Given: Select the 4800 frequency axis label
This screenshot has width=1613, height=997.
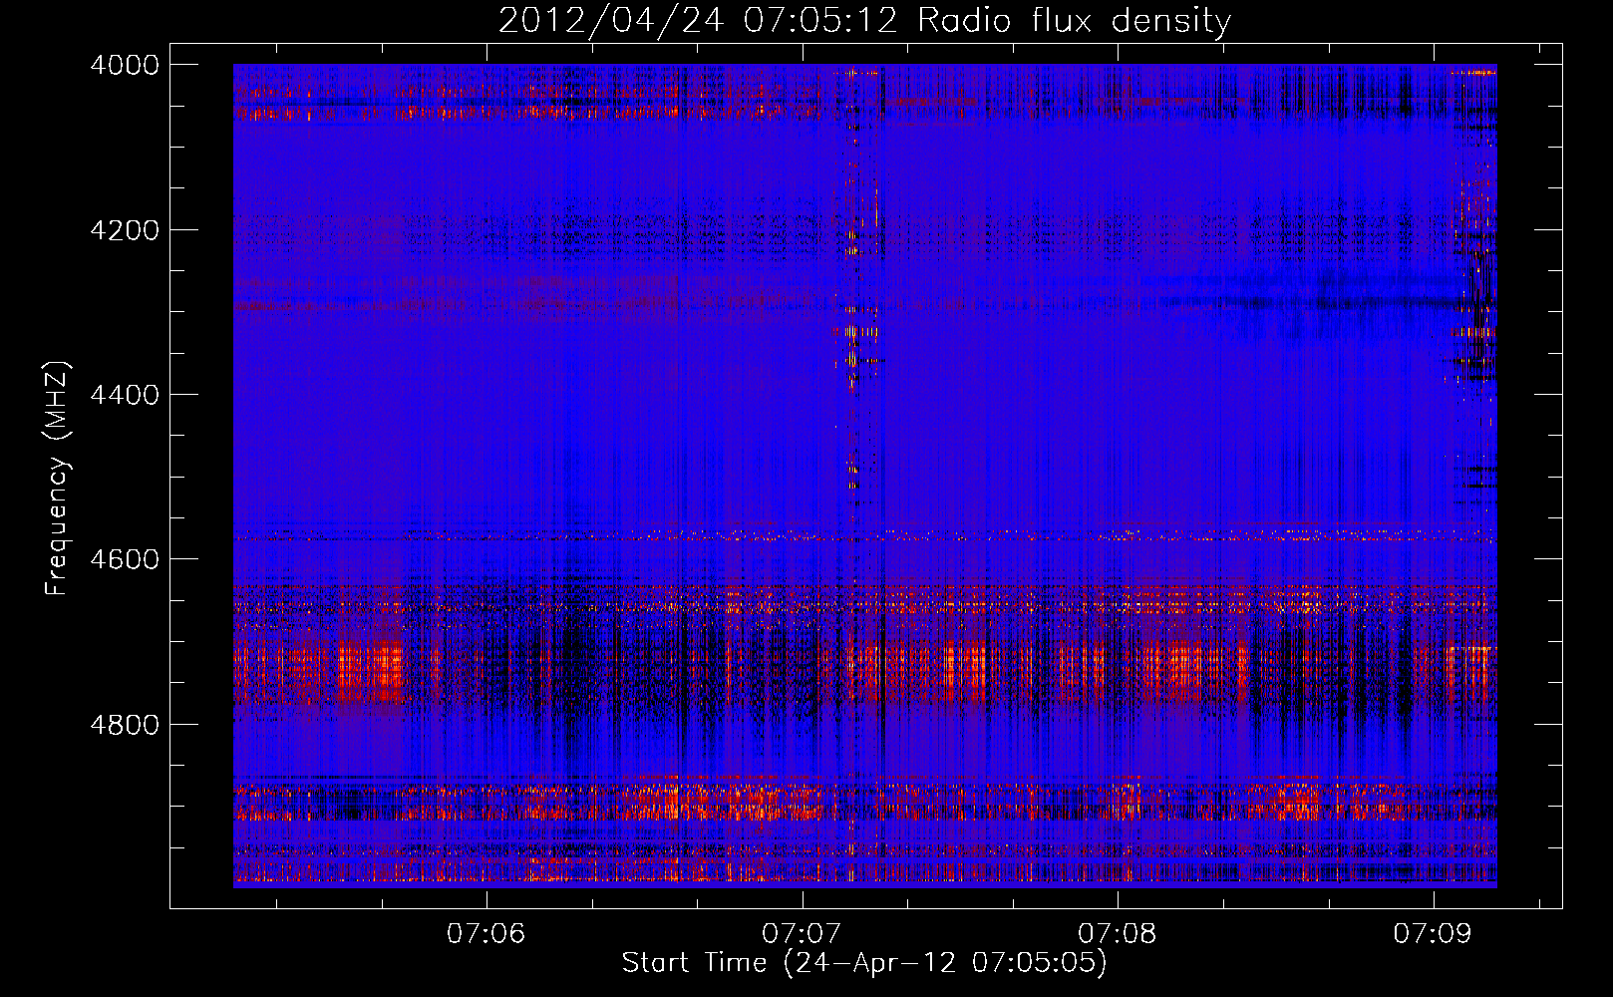Looking at the screenshot, I should coord(124,725).
